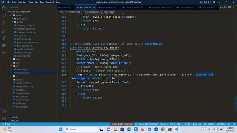Open logout.php in the Explorer
237x133 pixels.
click(22, 35)
